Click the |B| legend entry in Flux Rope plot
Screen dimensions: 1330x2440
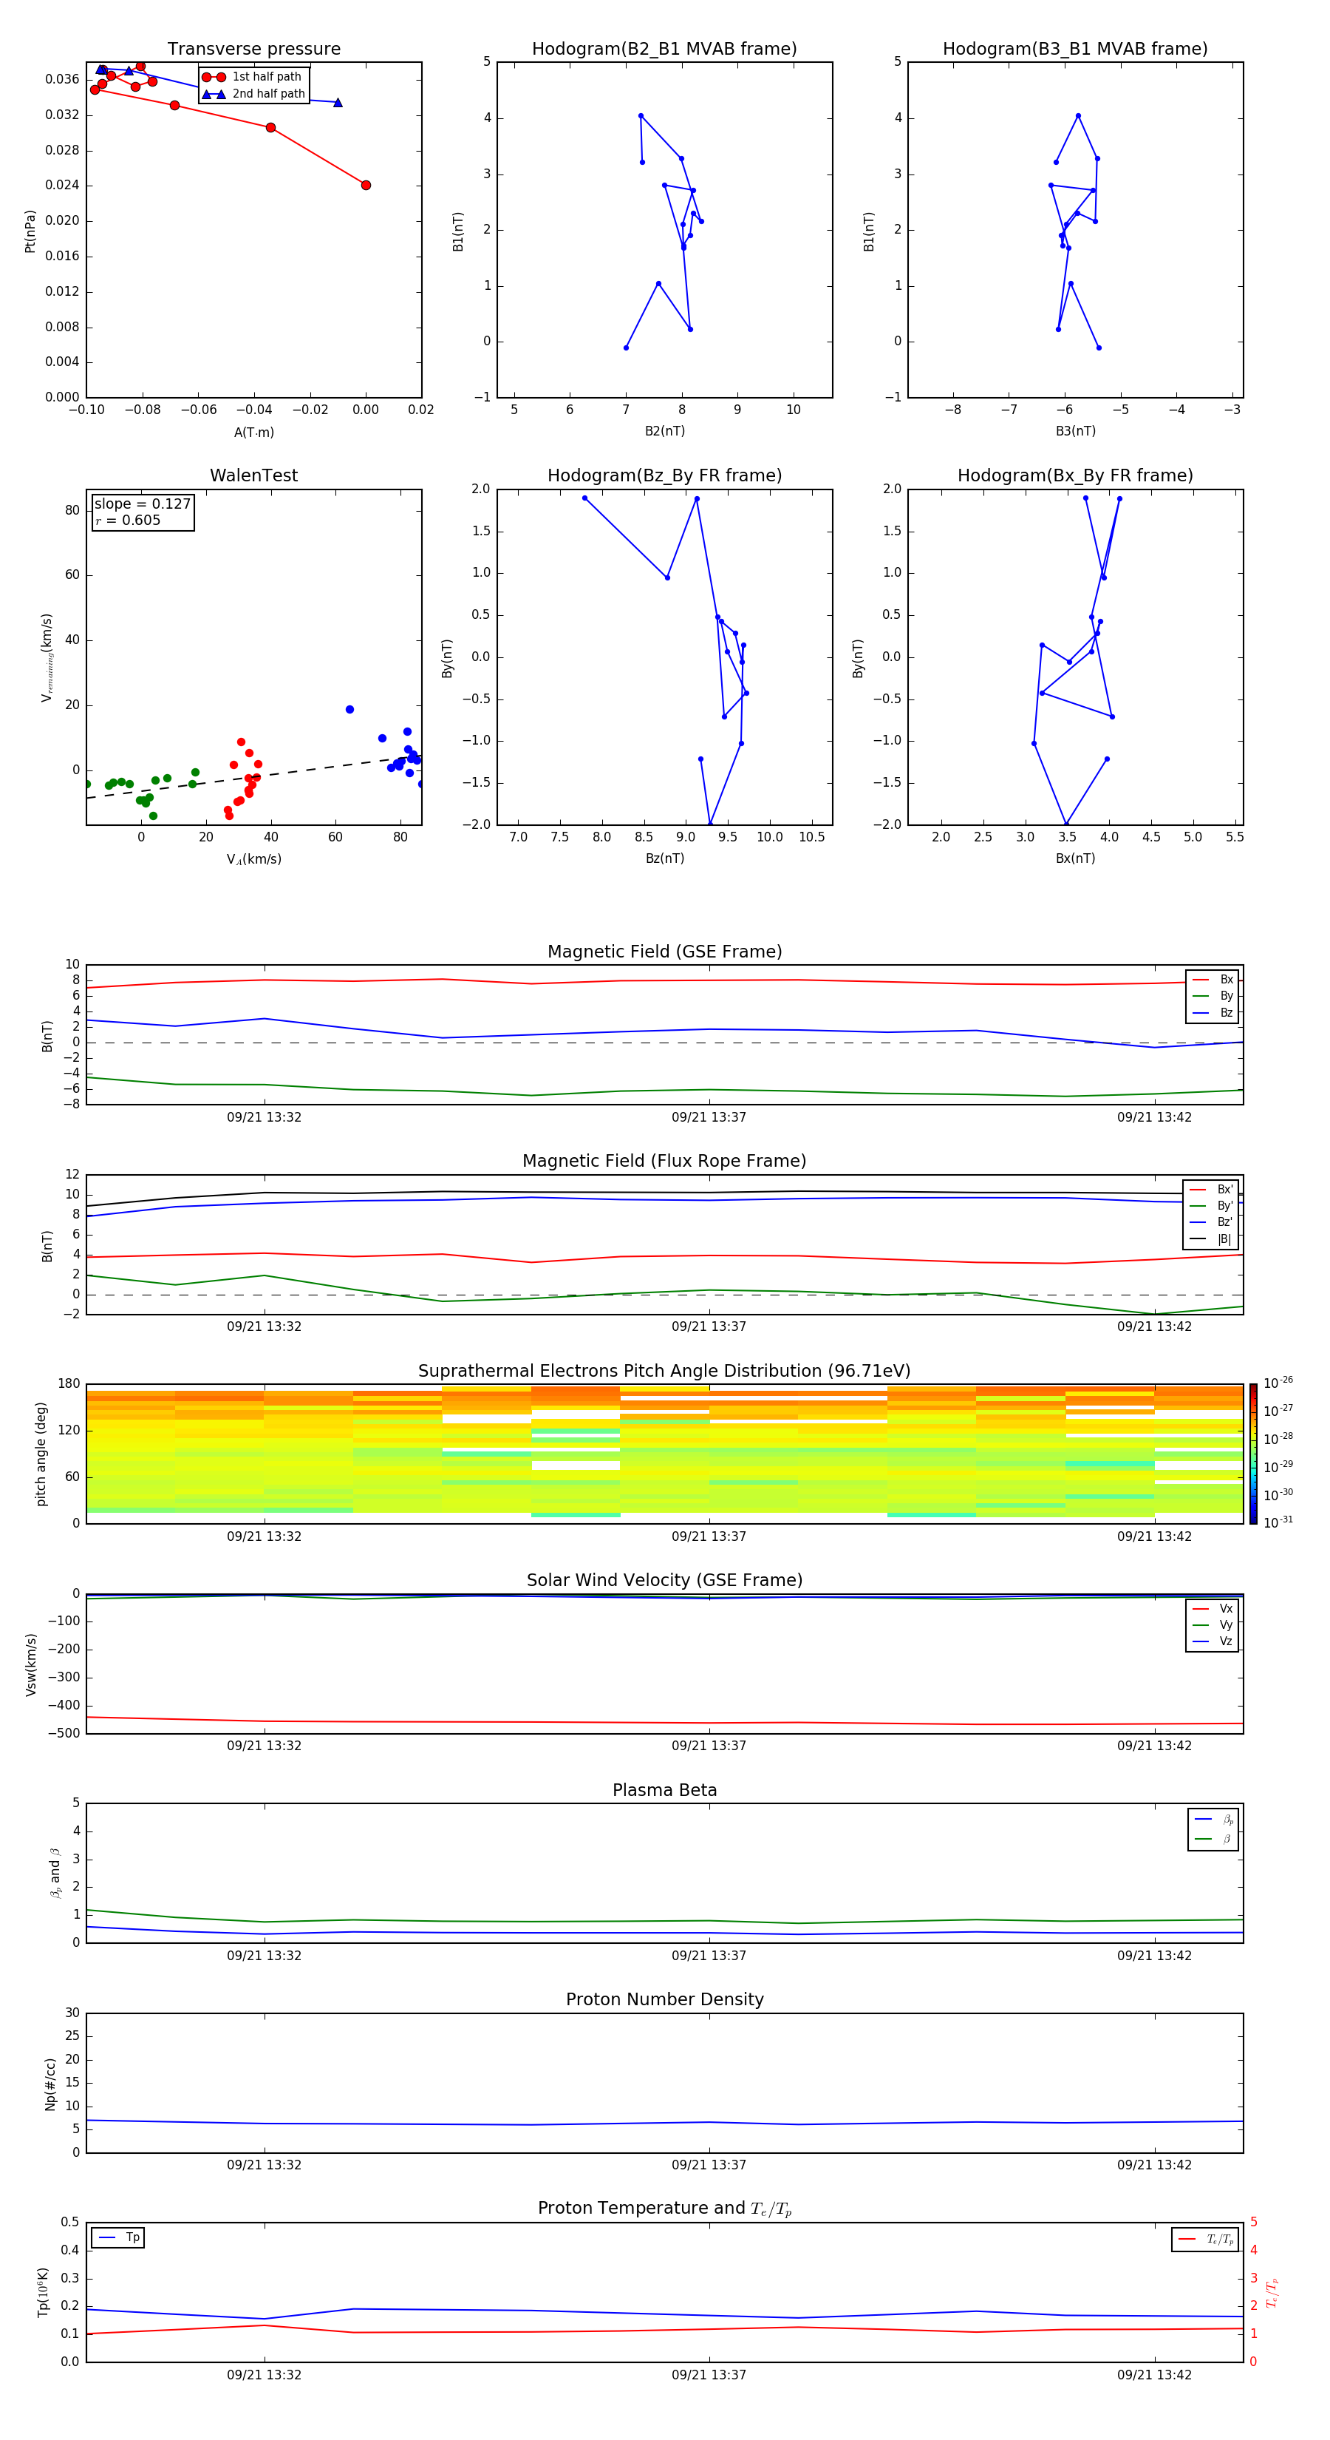1211,1239
